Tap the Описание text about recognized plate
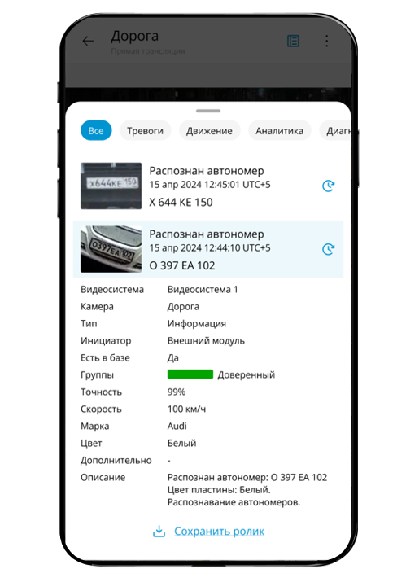419x582 pixels. click(247, 489)
